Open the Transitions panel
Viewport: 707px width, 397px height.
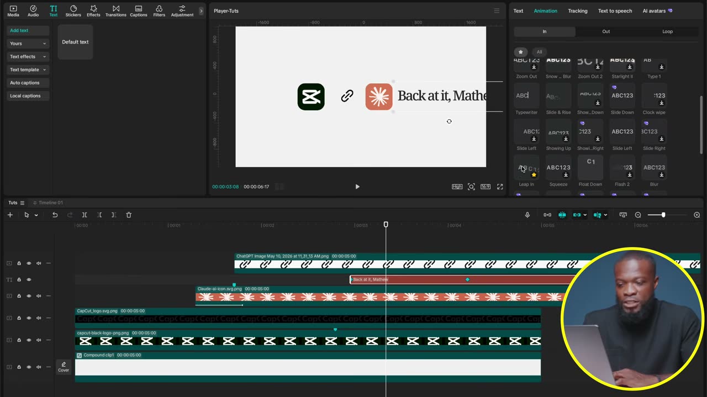coord(116,11)
